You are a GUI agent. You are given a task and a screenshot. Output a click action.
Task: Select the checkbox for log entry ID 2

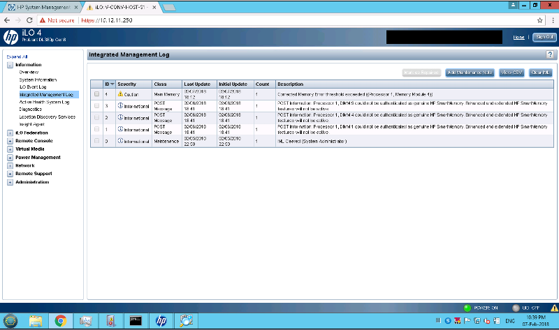point(96,117)
